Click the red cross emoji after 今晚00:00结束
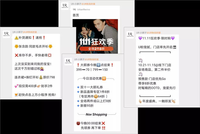The height and width of the screenshot is (134, 200). 103,123
